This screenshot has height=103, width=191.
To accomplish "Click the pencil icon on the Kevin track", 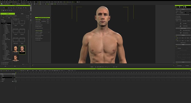I will coord(12,78).
